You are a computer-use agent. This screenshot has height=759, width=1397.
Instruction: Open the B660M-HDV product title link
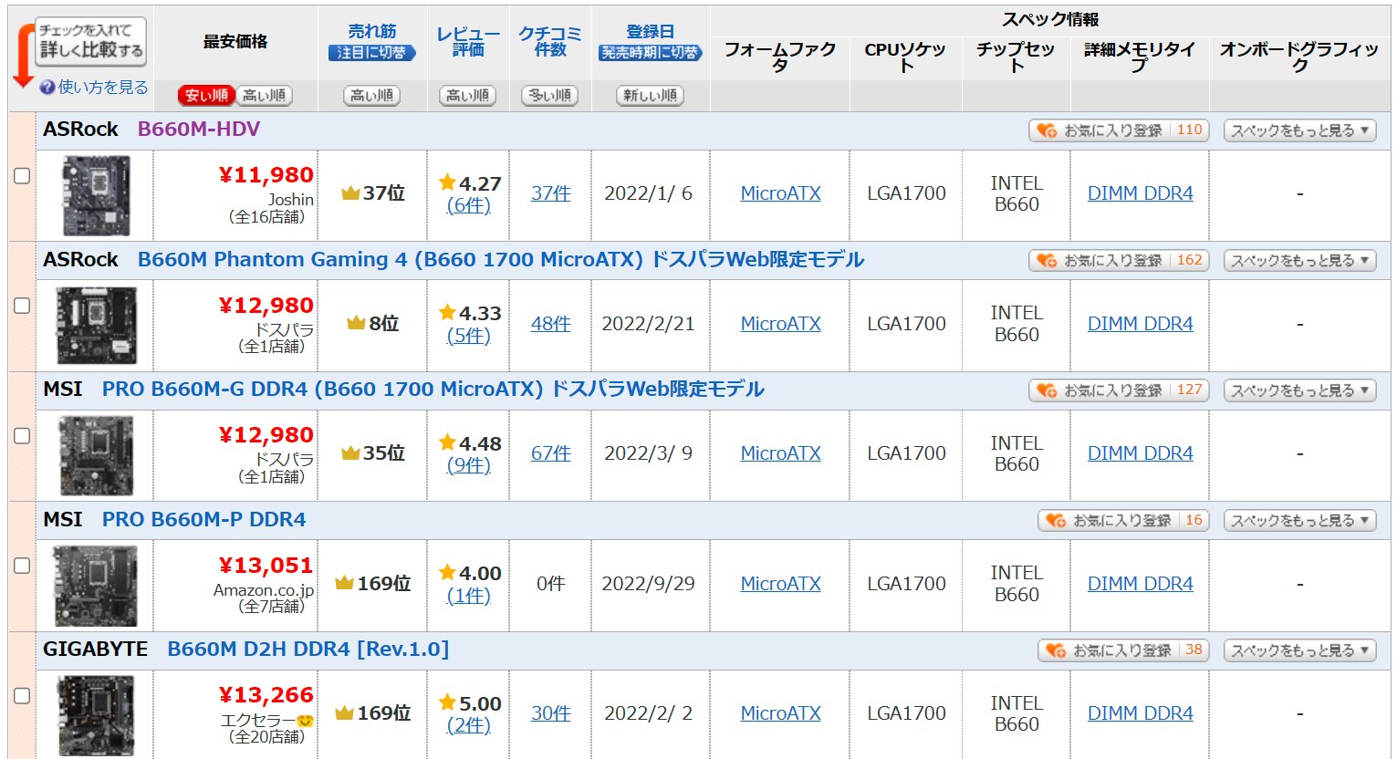coord(199,130)
